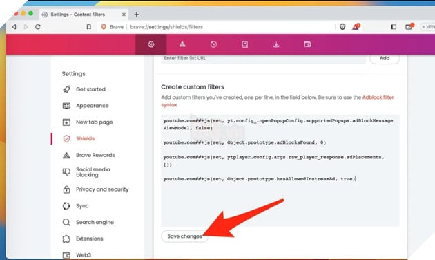Click the rocket icon beside Get started
The width and height of the screenshot is (435, 260).
(x=66, y=89)
